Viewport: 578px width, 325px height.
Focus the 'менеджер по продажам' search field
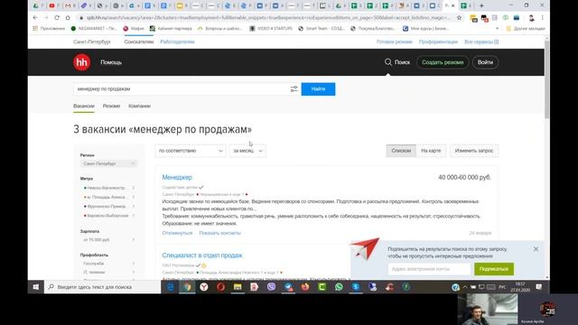tap(181, 88)
